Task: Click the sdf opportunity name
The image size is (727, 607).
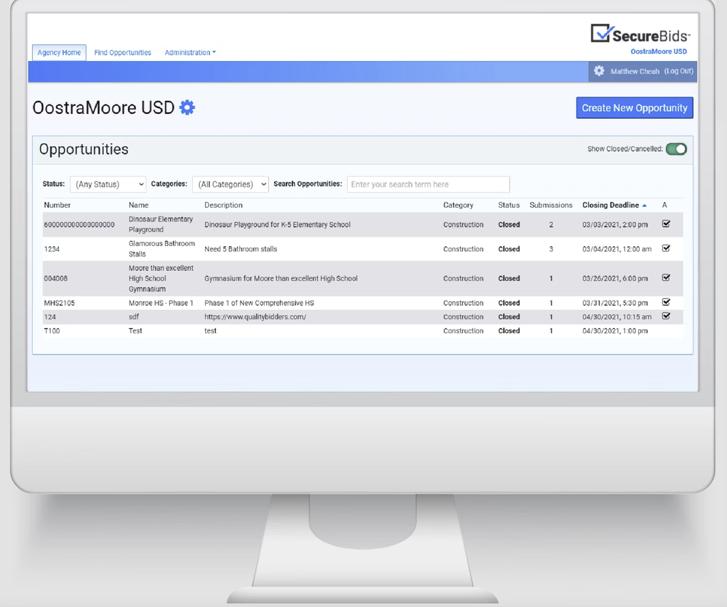Action: point(134,317)
